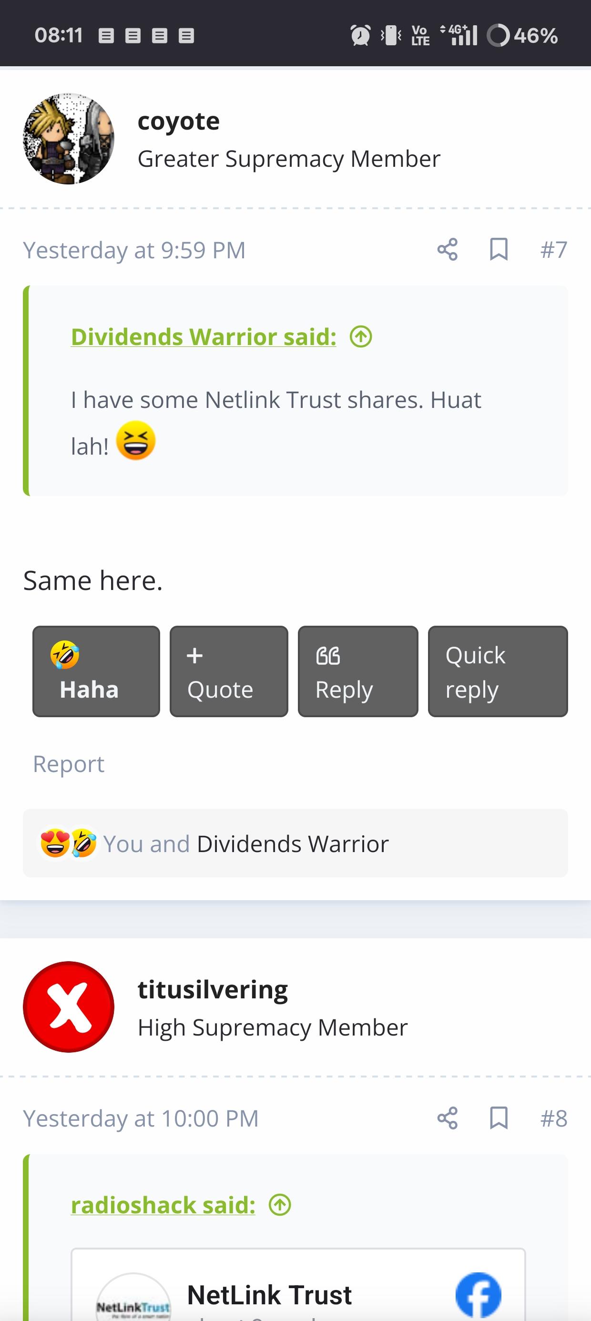The image size is (591, 1321).
Task: Open Quick reply for coyote's post
Action: (x=498, y=671)
